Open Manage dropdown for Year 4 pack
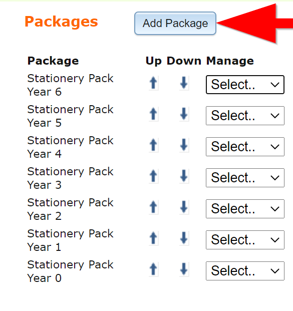293x311 pixels. 245,147
